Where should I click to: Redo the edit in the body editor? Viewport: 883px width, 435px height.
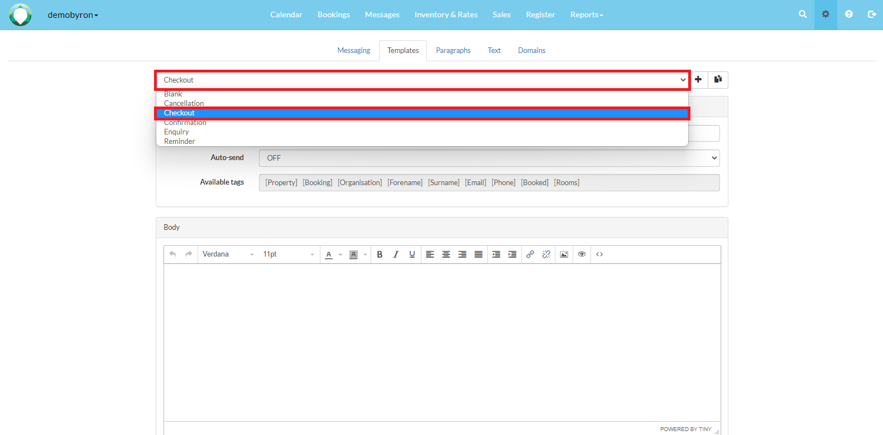click(189, 254)
